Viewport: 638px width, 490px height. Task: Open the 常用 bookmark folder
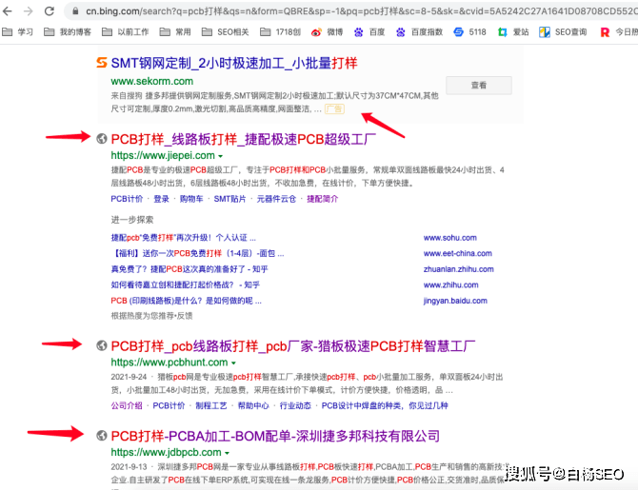175,31
